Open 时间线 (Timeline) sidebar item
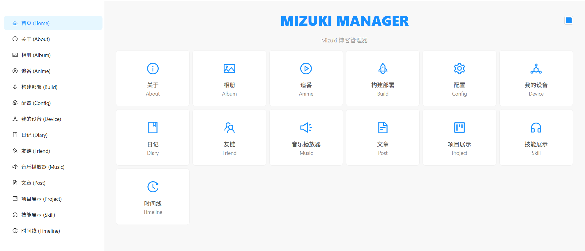The height and width of the screenshot is (251, 585). (53, 231)
